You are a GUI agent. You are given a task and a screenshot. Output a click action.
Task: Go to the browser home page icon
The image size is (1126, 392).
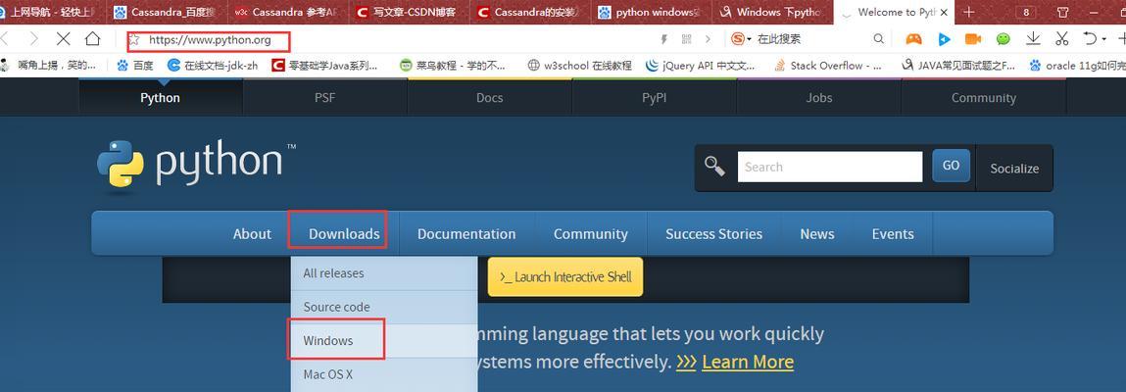[93, 39]
